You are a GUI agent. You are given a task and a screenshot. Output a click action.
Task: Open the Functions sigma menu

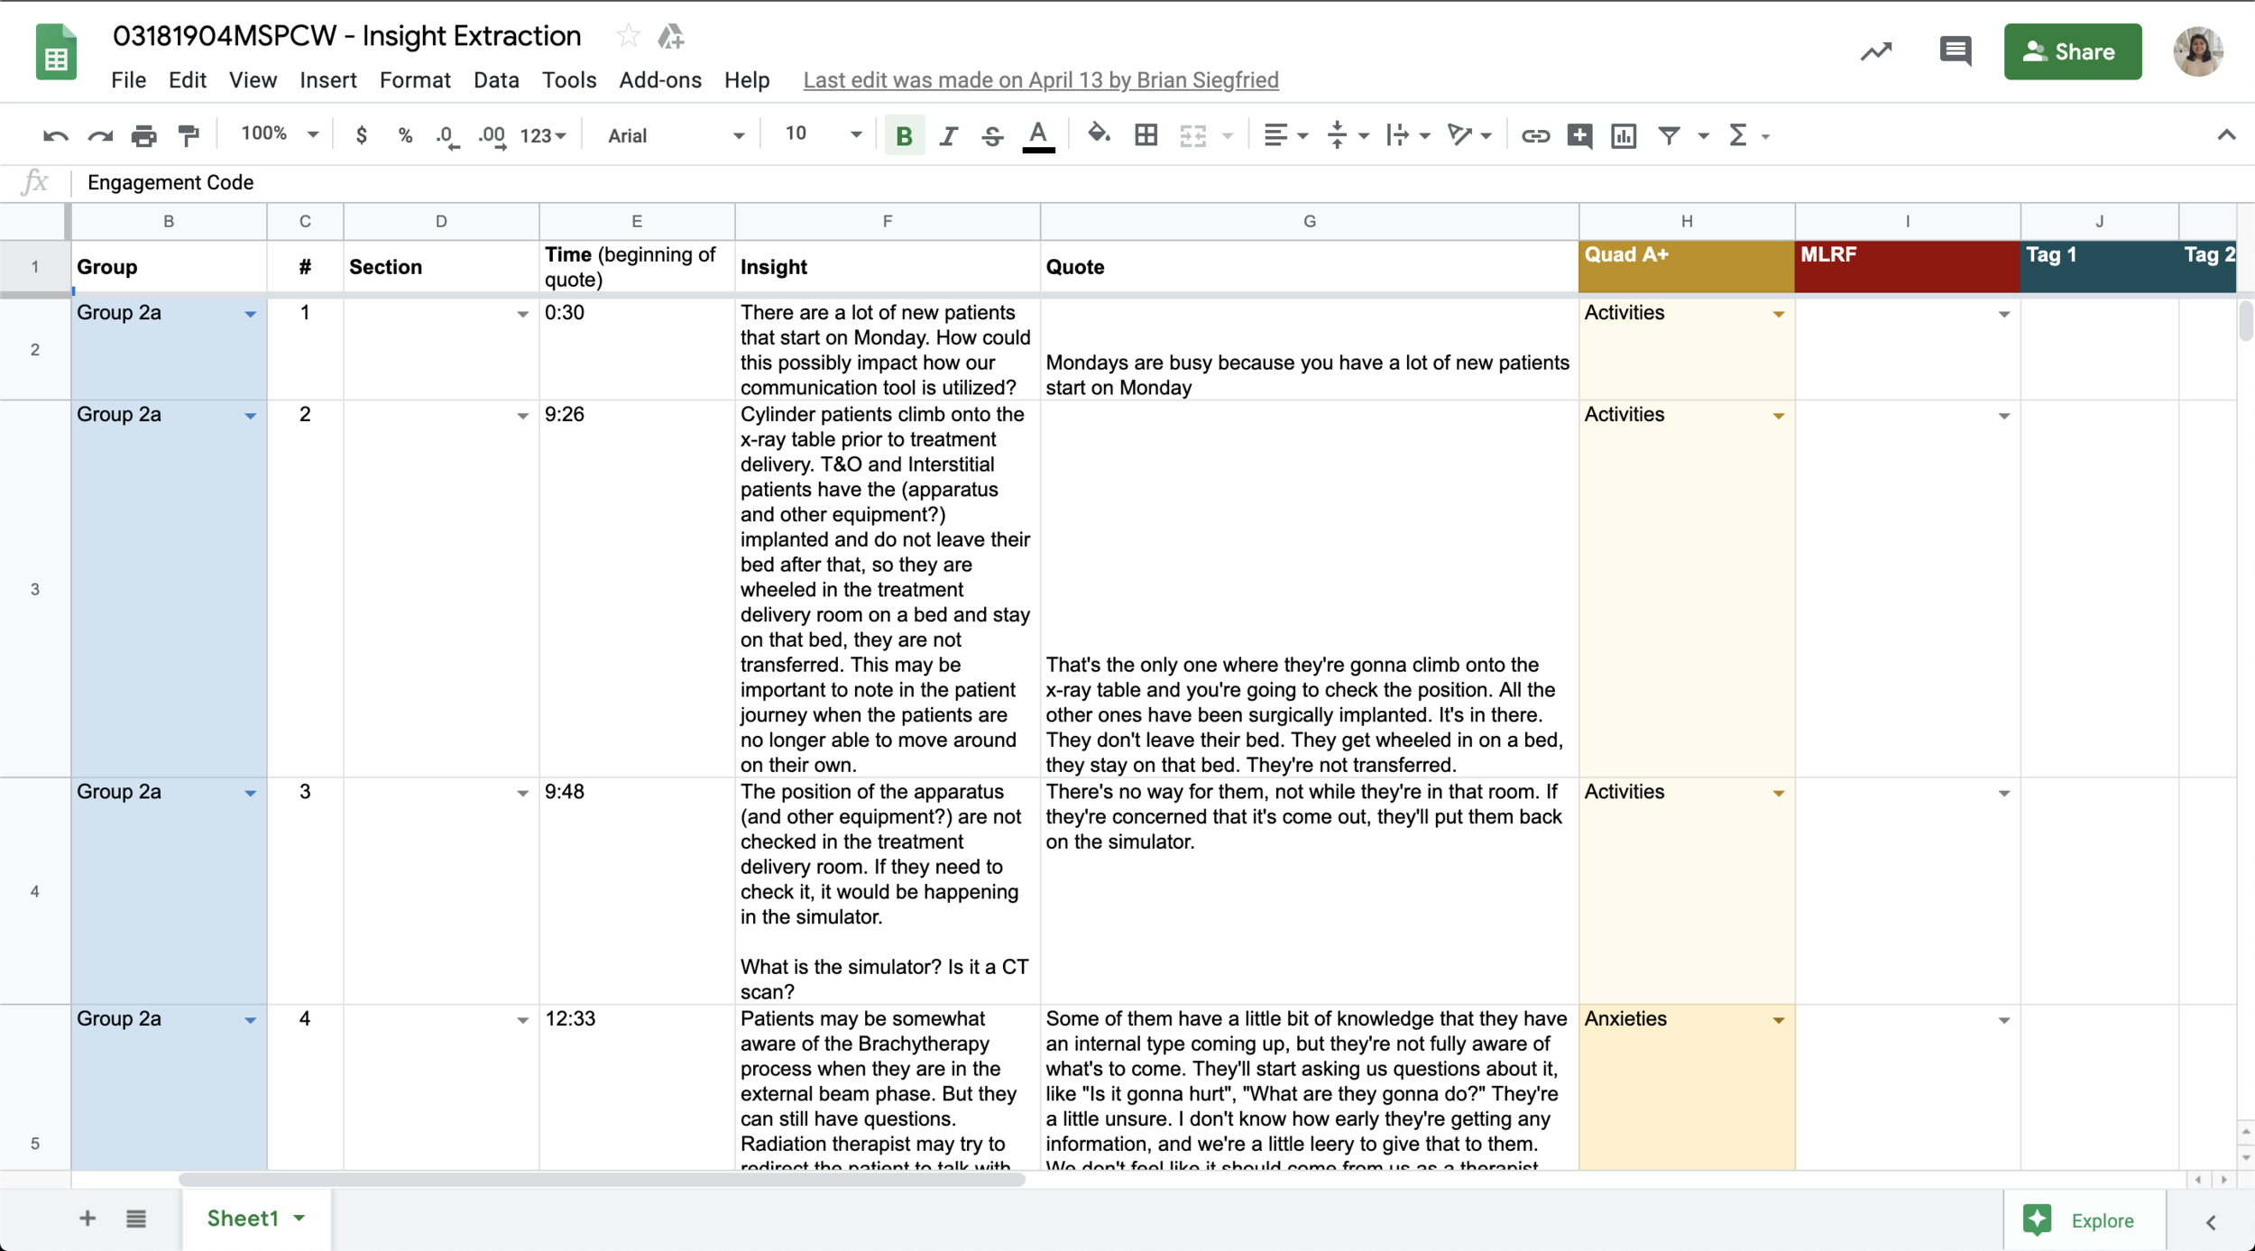tap(1747, 135)
